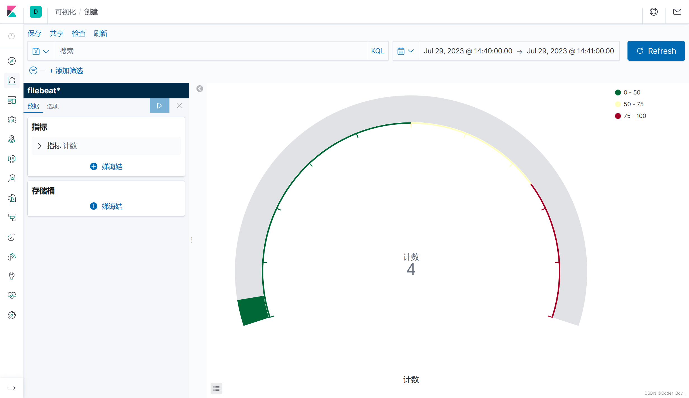Toggle the legend list button

[x=216, y=388]
